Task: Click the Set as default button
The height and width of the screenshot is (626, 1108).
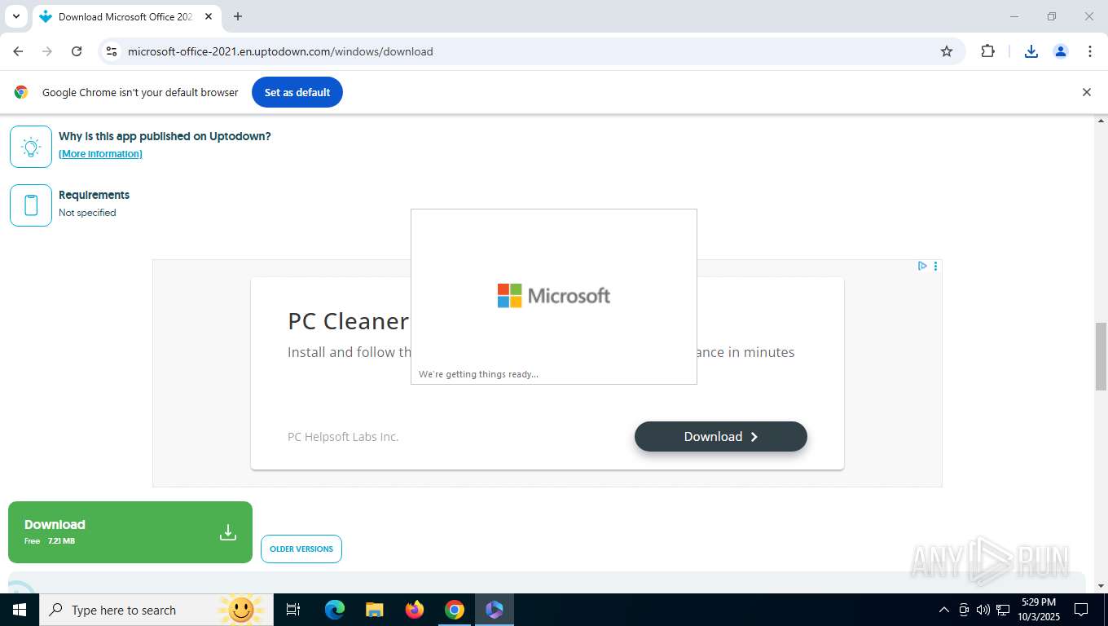Action: (x=297, y=92)
